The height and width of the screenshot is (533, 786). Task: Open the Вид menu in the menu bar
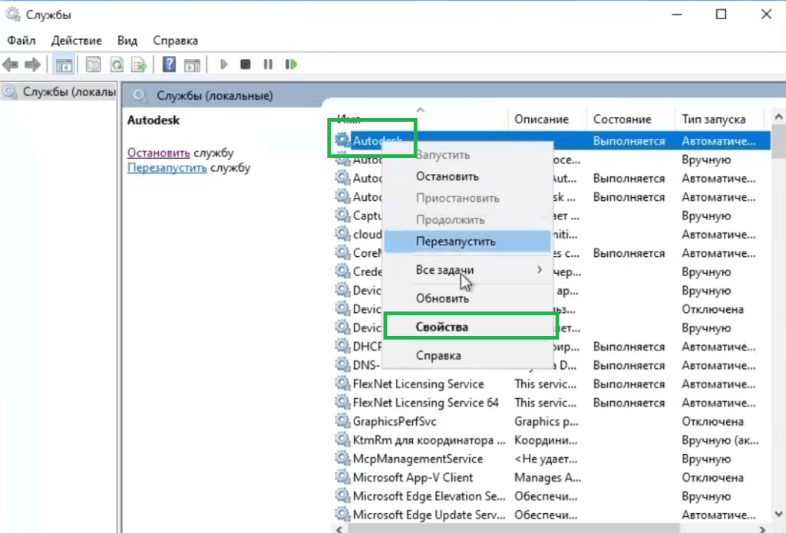127,41
